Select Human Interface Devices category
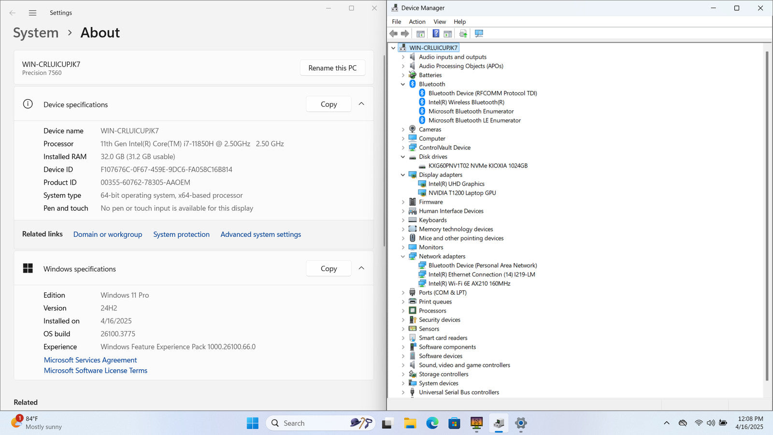 click(x=451, y=211)
